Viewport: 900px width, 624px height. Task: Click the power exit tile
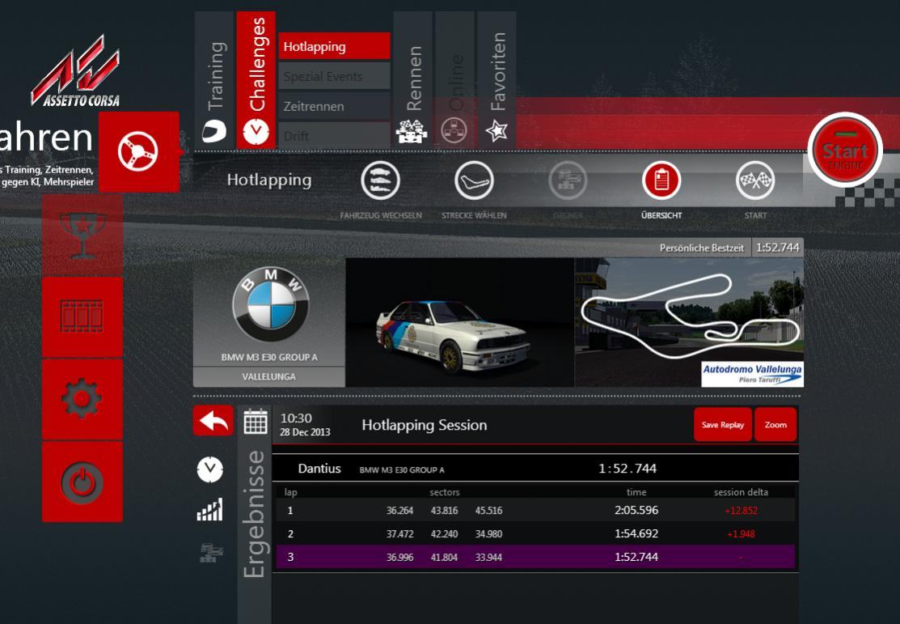click(82, 482)
